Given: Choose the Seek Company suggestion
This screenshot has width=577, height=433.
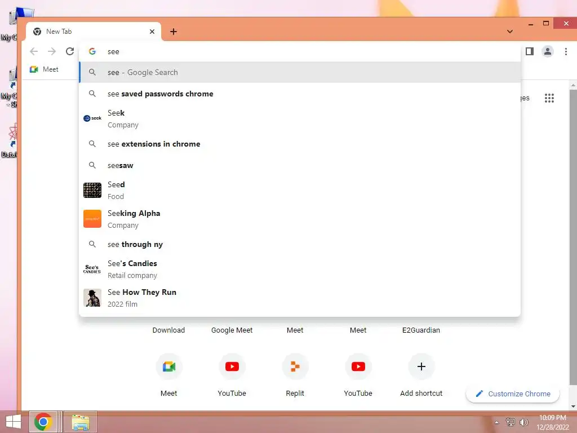Looking at the screenshot, I should (300, 118).
